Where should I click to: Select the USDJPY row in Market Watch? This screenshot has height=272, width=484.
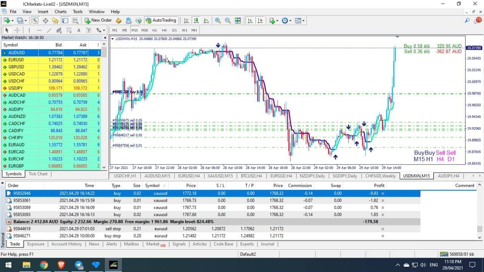point(16,88)
